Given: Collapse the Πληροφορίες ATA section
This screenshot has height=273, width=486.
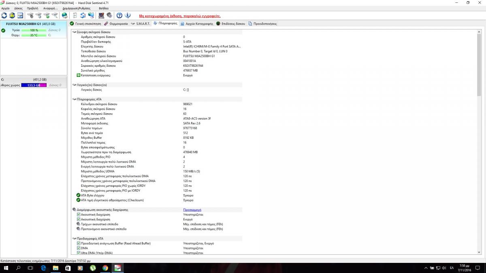Looking at the screenshot, I should 74,99.
